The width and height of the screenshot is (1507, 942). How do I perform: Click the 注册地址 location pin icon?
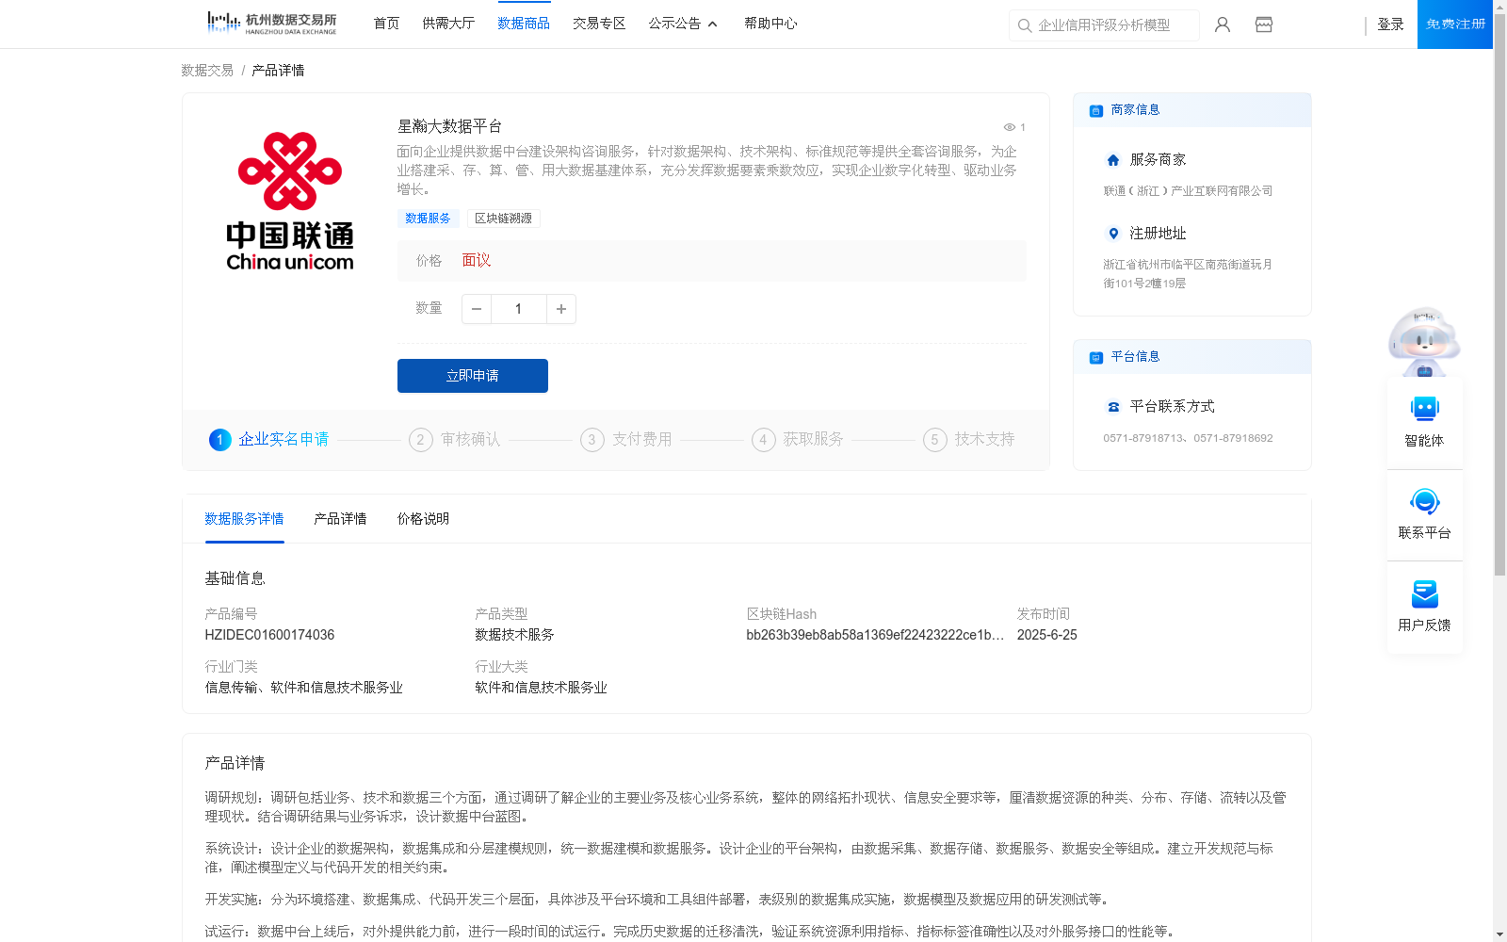click(1113, 234)
